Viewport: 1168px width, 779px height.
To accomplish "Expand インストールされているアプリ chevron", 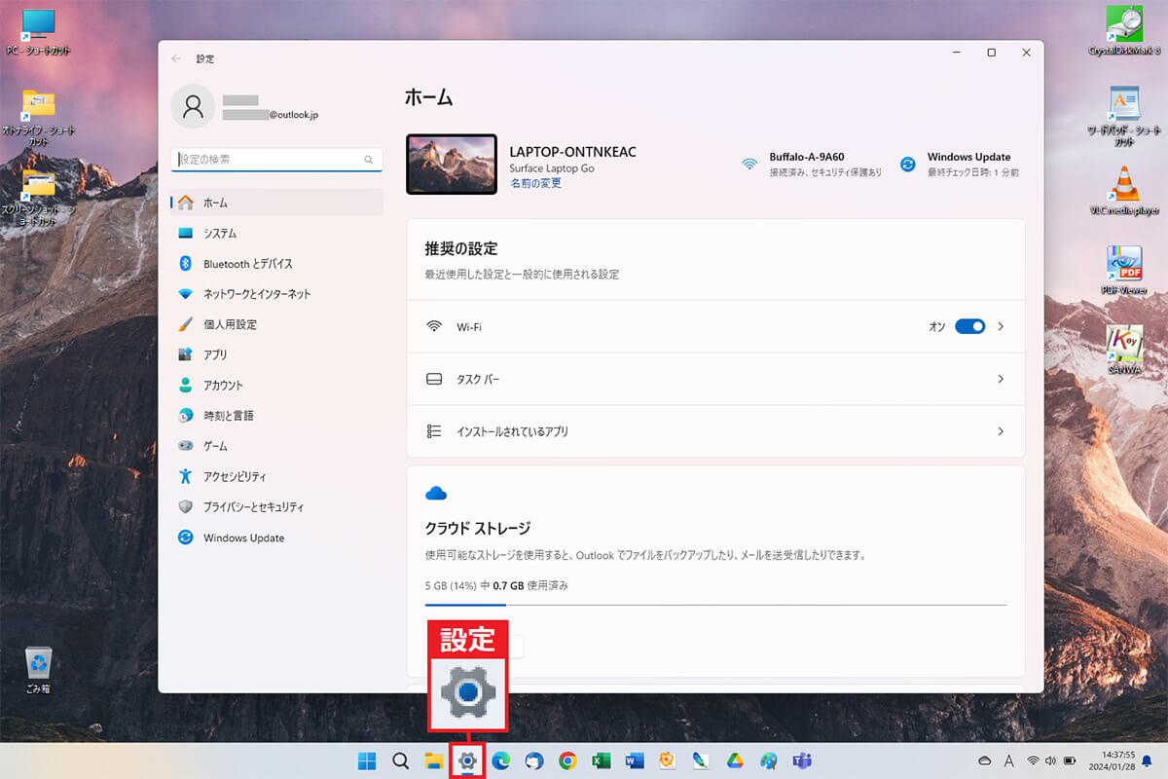I will pos(1001,431).
